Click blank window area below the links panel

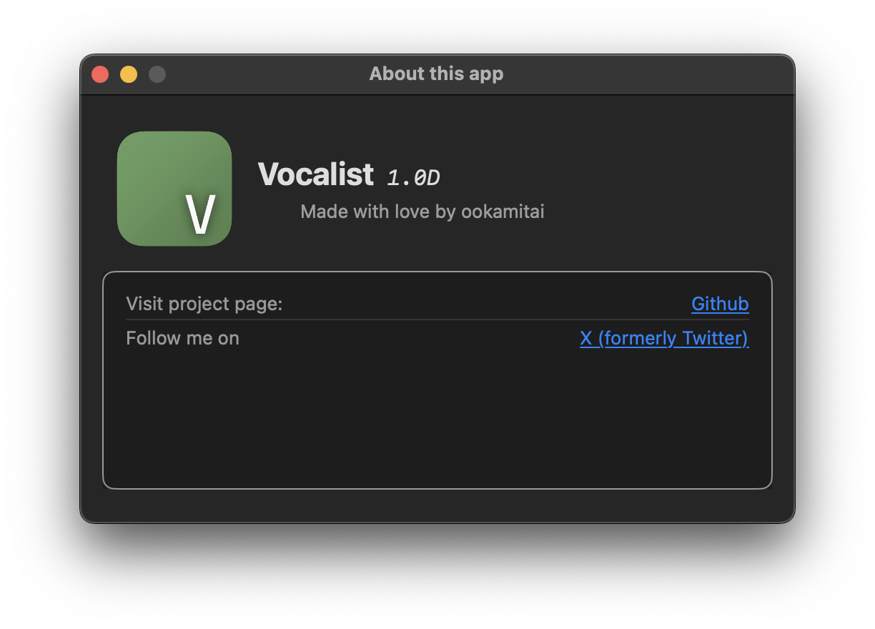pyautogui.click(x=437, y=505)
